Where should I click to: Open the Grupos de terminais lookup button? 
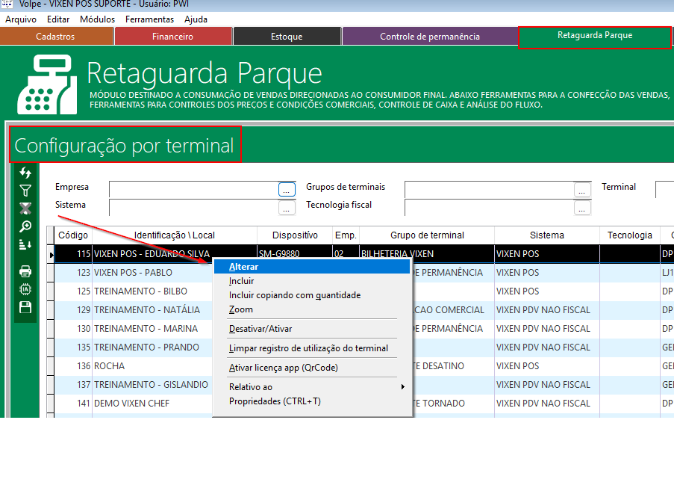coord(582,190)
